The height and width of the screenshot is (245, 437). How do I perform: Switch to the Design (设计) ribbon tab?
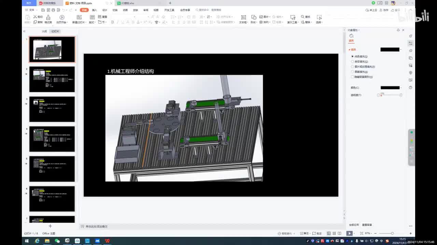pos(105,10)
